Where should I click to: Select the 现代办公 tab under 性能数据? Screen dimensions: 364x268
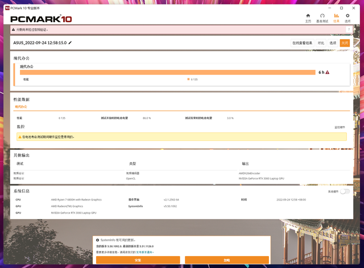[21, 107]
